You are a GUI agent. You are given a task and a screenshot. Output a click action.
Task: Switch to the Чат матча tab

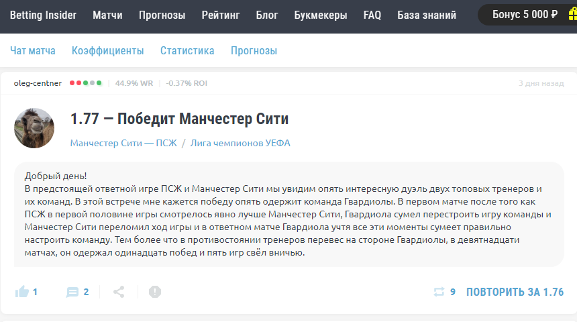[33, 50]
